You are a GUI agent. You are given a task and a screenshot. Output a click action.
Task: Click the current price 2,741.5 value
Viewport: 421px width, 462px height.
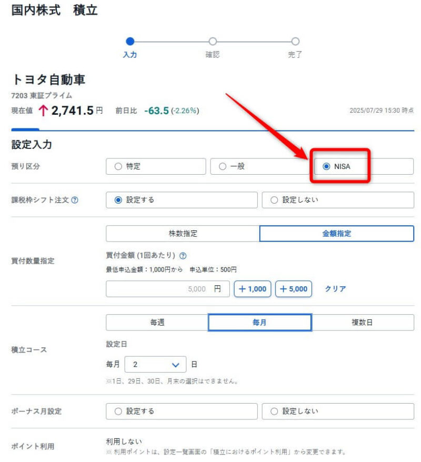[x=72, y=111]
